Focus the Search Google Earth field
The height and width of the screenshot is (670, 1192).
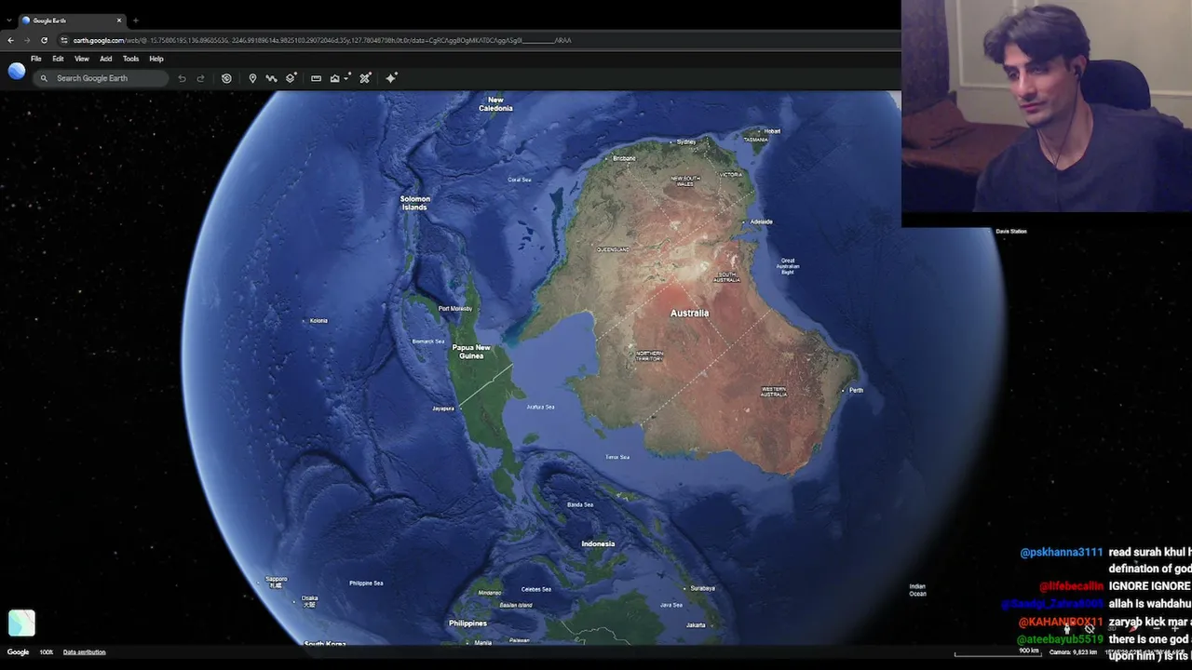(101, 78)
